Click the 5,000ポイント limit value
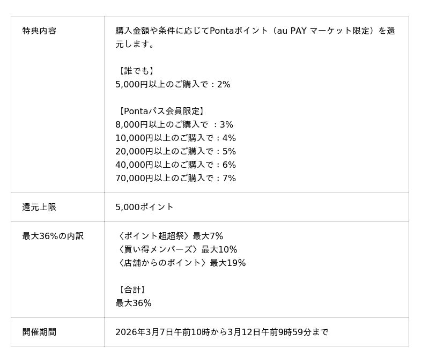The image size is (429, 363). 144,207
